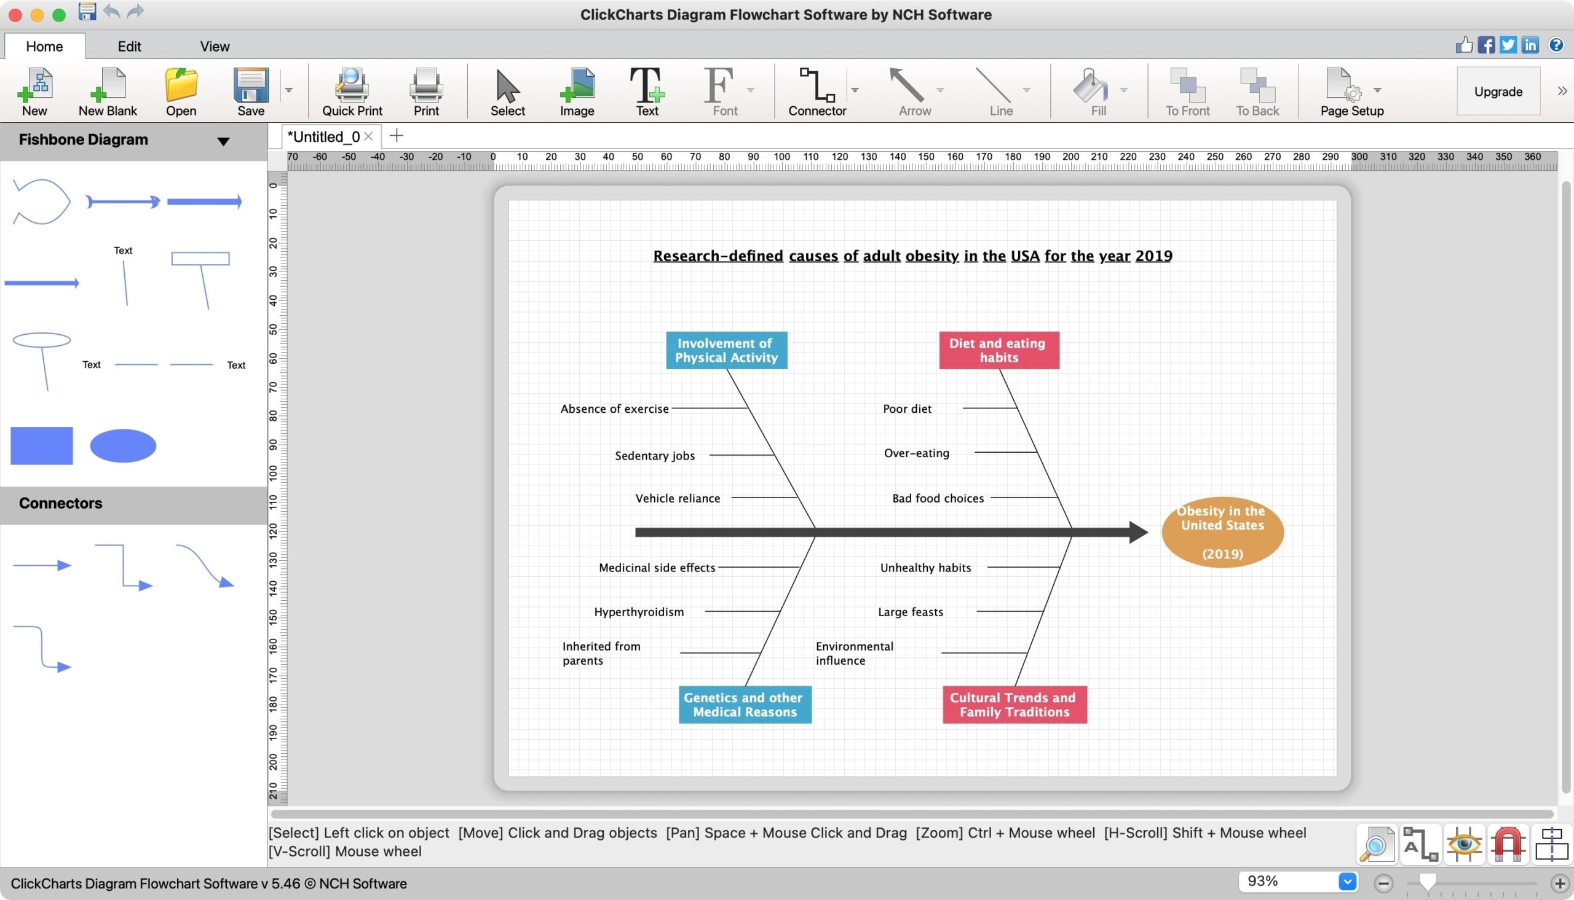Choose the Text tool
The height and width of the screenshot is (900, 1574).
click(x=647, y=92)
